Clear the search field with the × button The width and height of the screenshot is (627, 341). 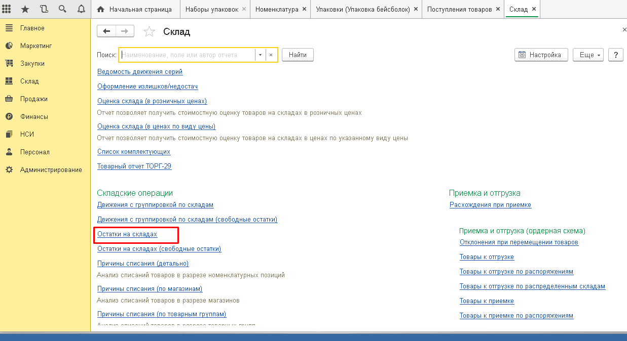click(271, 55)
